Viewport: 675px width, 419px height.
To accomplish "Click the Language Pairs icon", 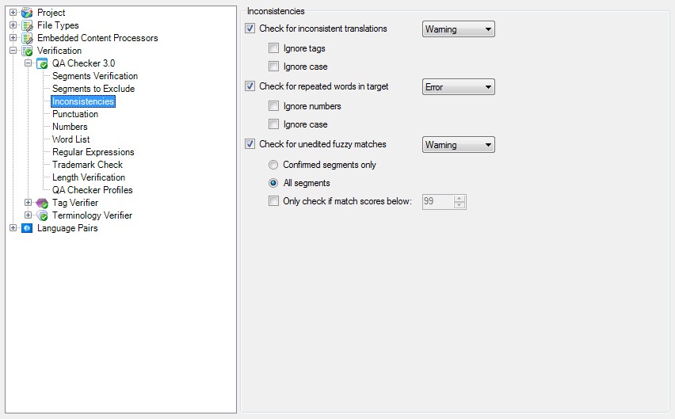I will point(27,228).
